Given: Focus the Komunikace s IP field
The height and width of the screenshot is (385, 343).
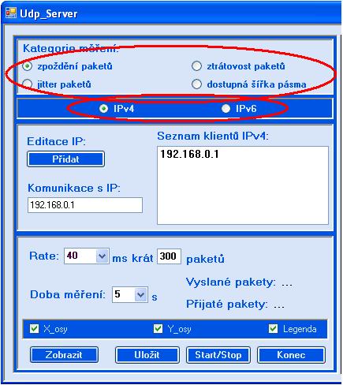Looking at the screenshot, I should pos(85,205).
